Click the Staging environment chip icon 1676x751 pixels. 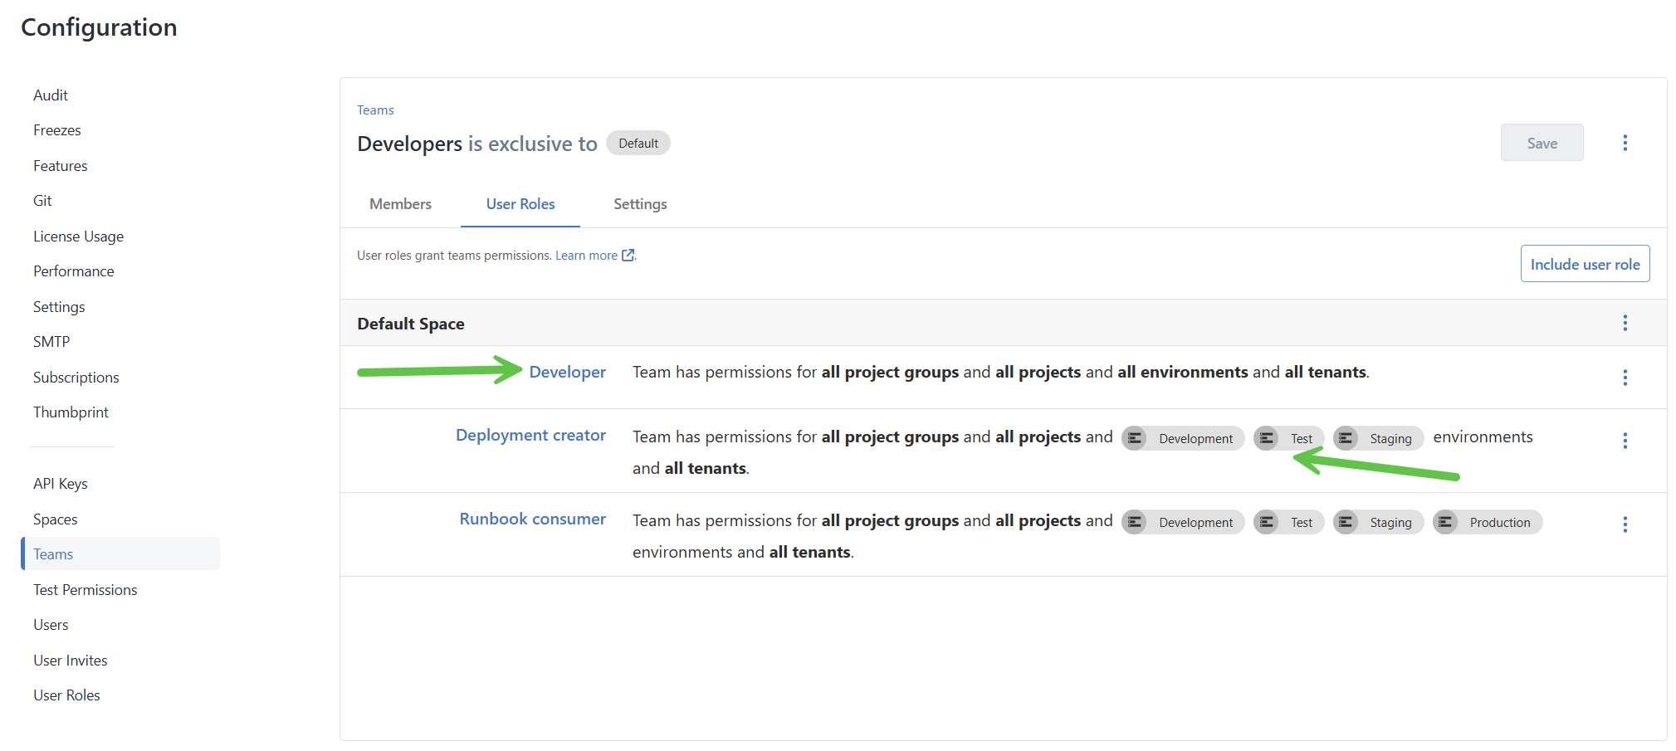click(1346, 438)
